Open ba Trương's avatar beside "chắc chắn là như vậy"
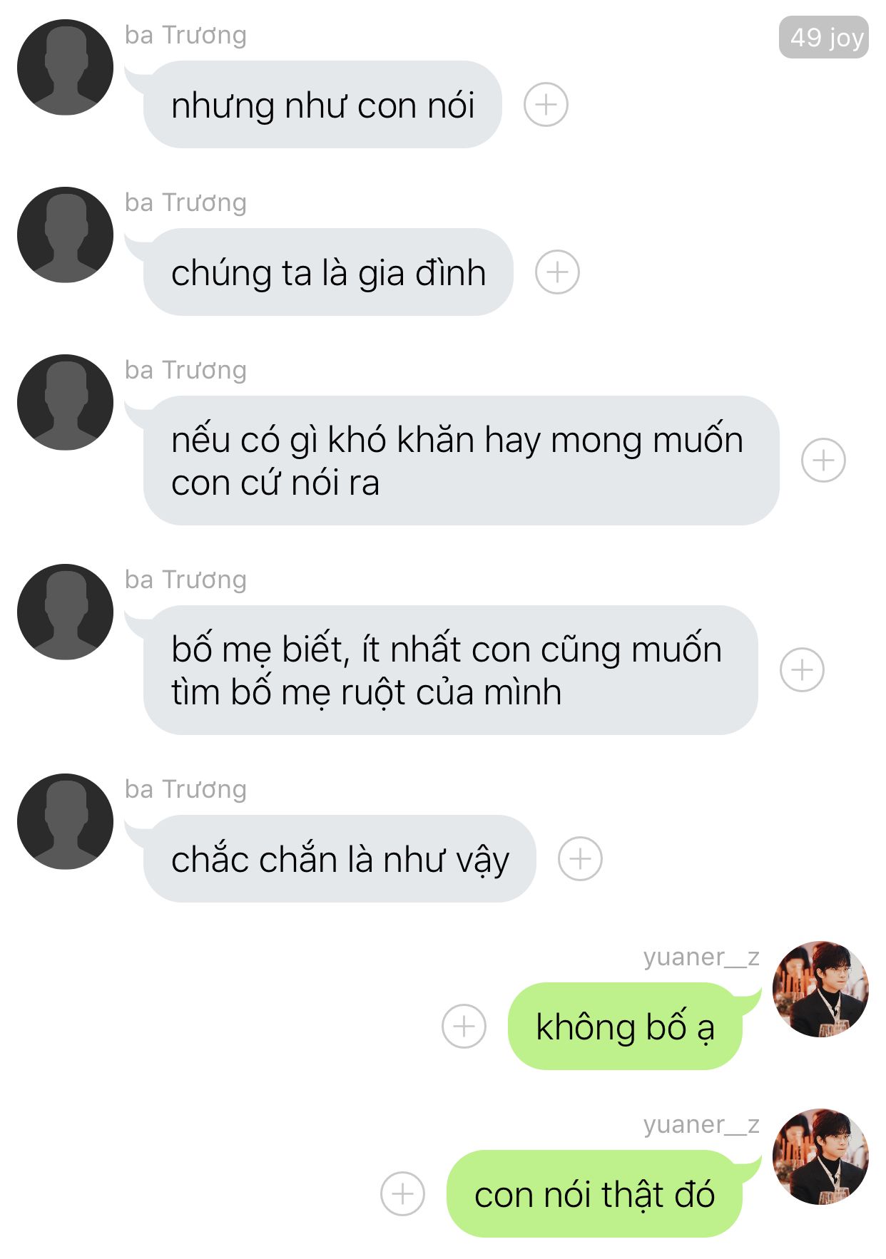The image size is (886, 1259). [x=65, y=821]
